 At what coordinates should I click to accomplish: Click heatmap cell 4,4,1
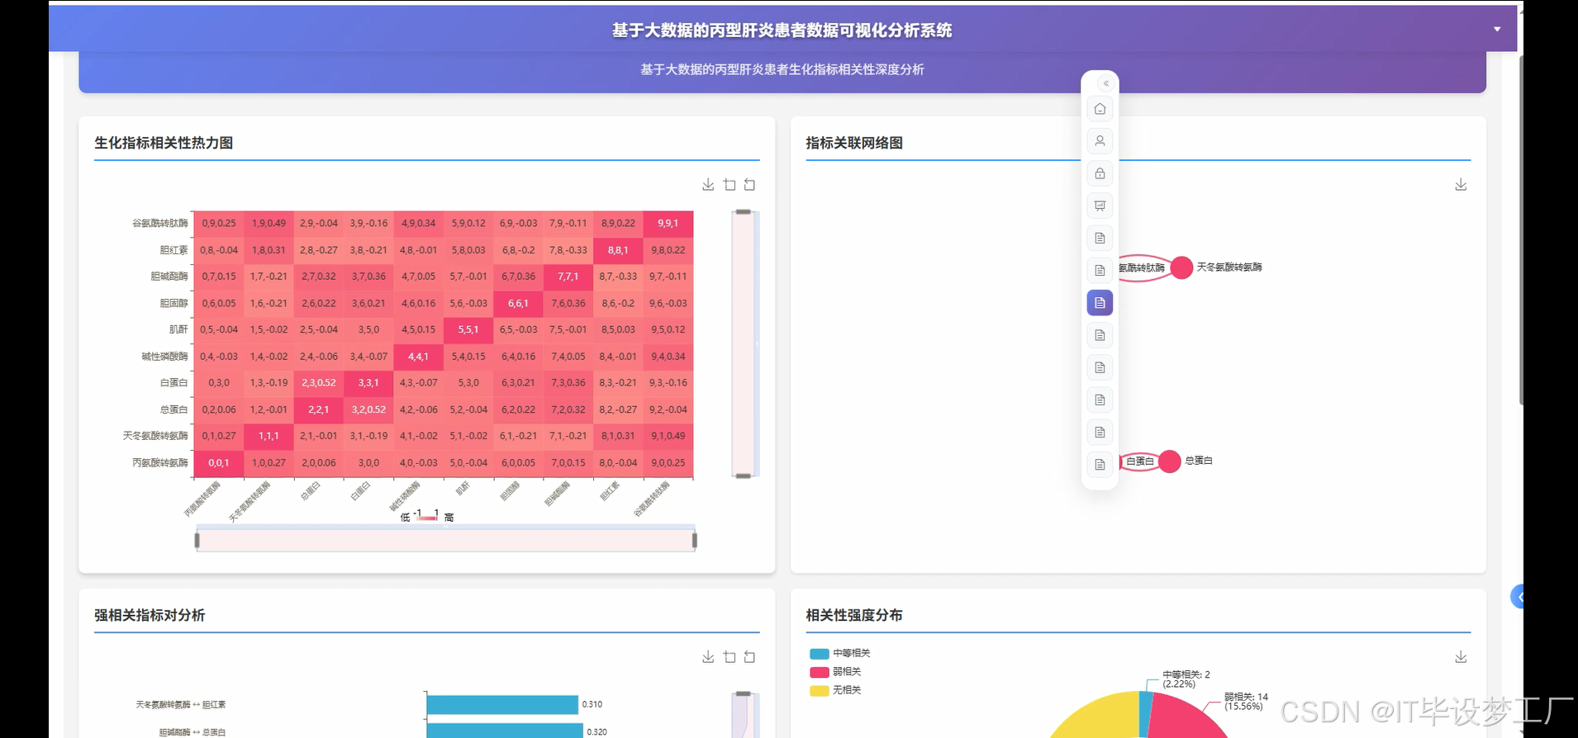419,357
